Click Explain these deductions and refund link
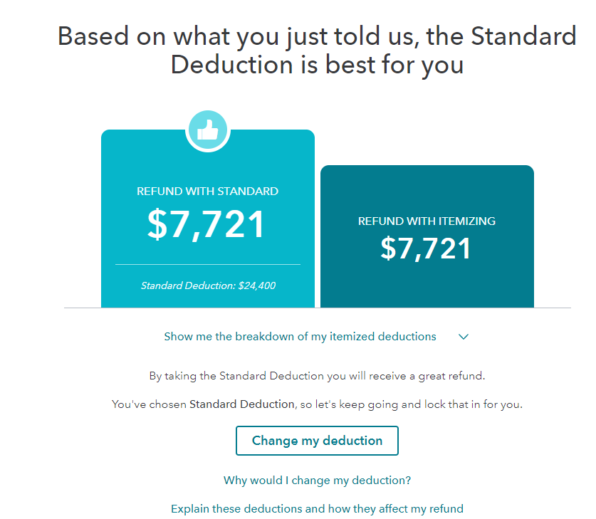 [317, 508]
